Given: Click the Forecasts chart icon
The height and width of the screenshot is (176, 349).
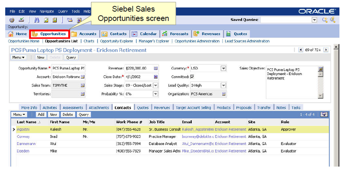Looking at the screenshot, I should 165,34.
